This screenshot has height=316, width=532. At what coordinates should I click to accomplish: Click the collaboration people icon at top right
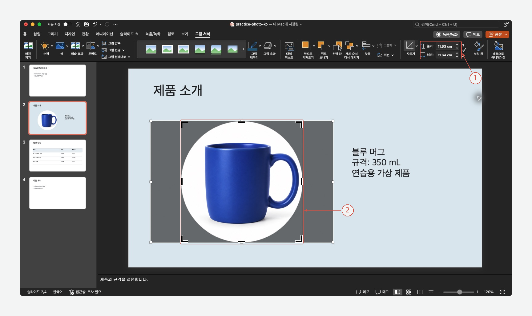point(506,24)
